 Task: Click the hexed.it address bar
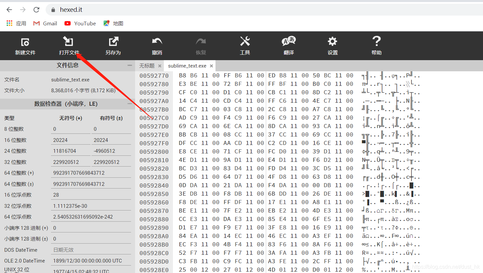tap(263, 10)
